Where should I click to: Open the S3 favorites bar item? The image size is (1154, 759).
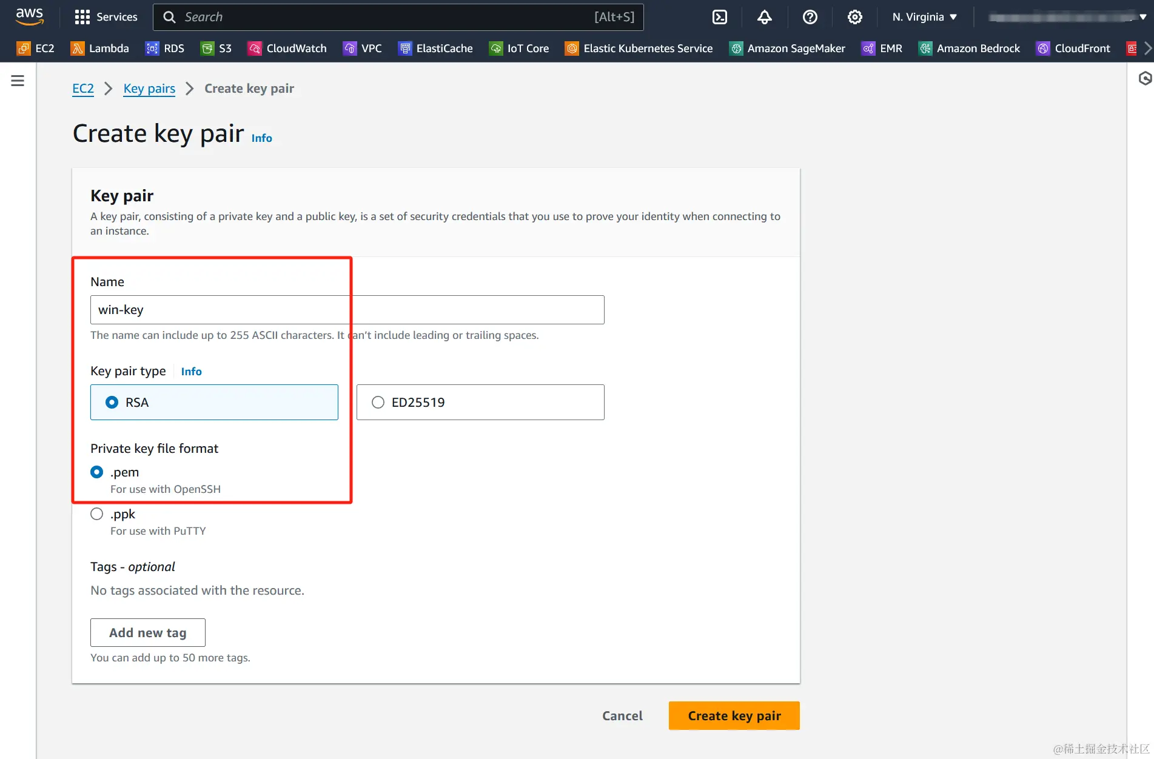(216, 48)
